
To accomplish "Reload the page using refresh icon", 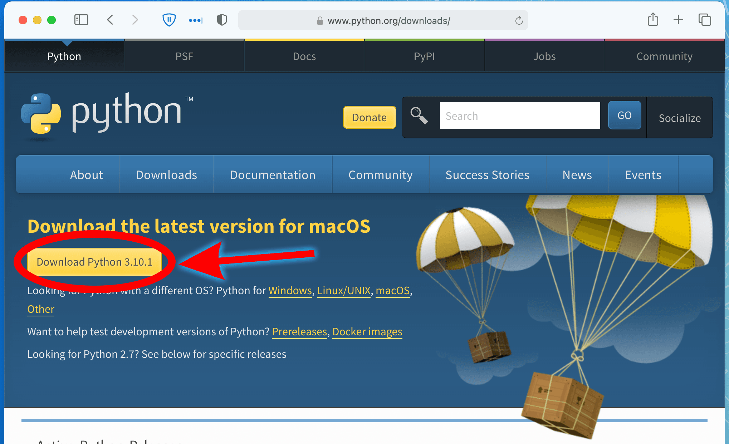I will point(519,20).
